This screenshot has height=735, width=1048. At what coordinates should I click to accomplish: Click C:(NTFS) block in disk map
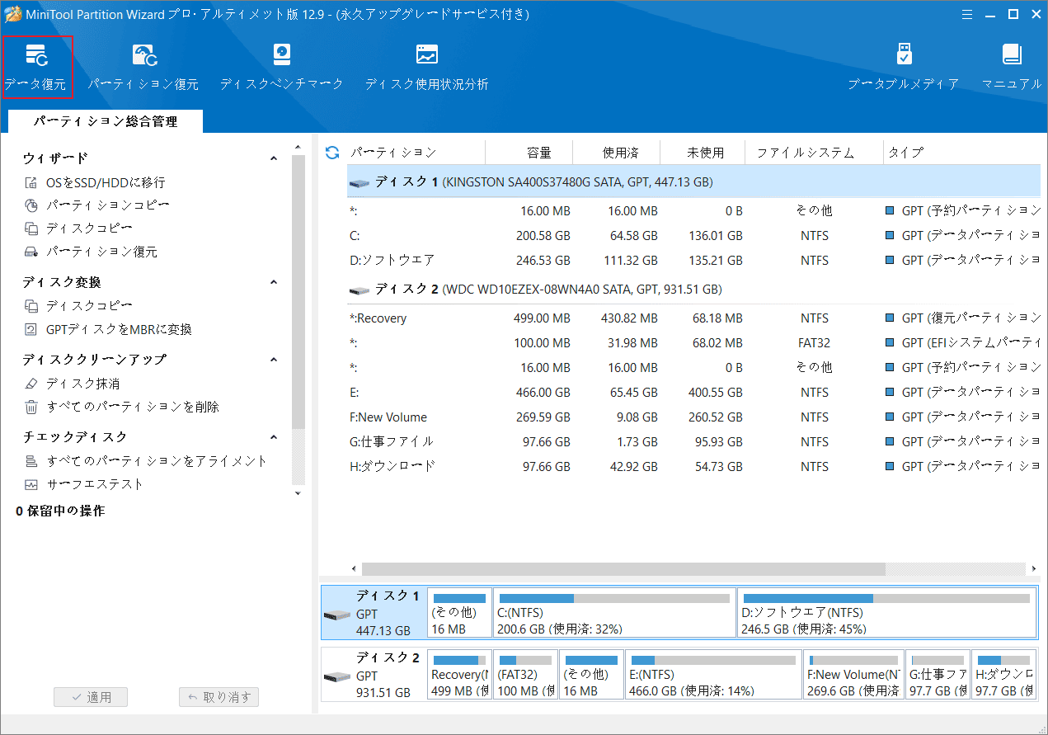point(613,613)
